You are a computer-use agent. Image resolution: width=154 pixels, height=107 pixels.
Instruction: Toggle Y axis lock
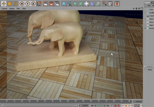coord(27,4)
